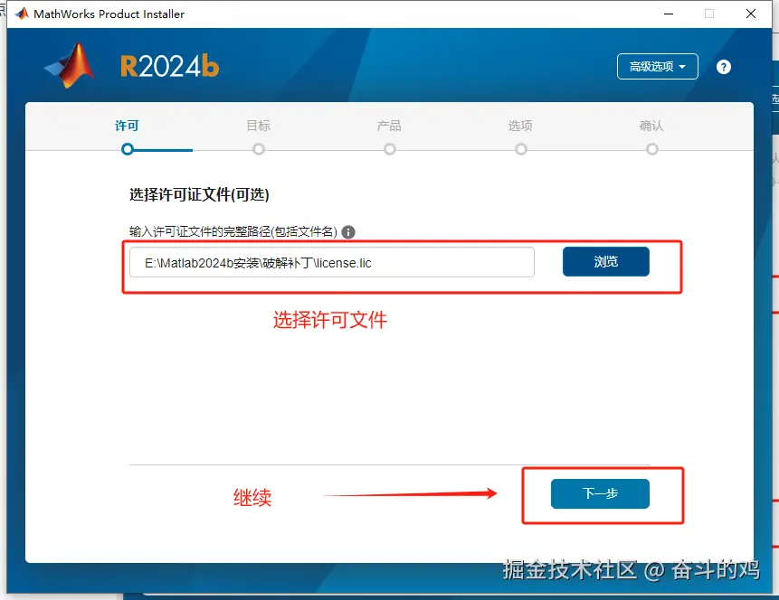Click the label 输入许可证文件的完整路径
The width and height of the screenshot is (779, 600).
pos(233,231)
